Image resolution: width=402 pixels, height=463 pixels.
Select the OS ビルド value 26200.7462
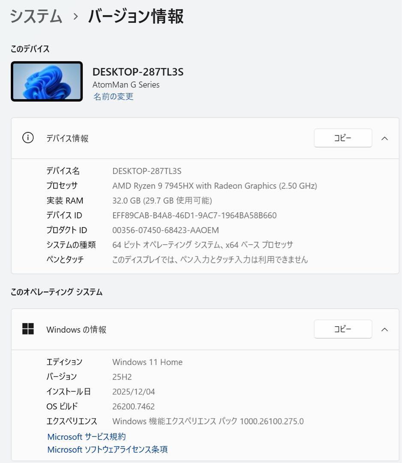point(133,406)
